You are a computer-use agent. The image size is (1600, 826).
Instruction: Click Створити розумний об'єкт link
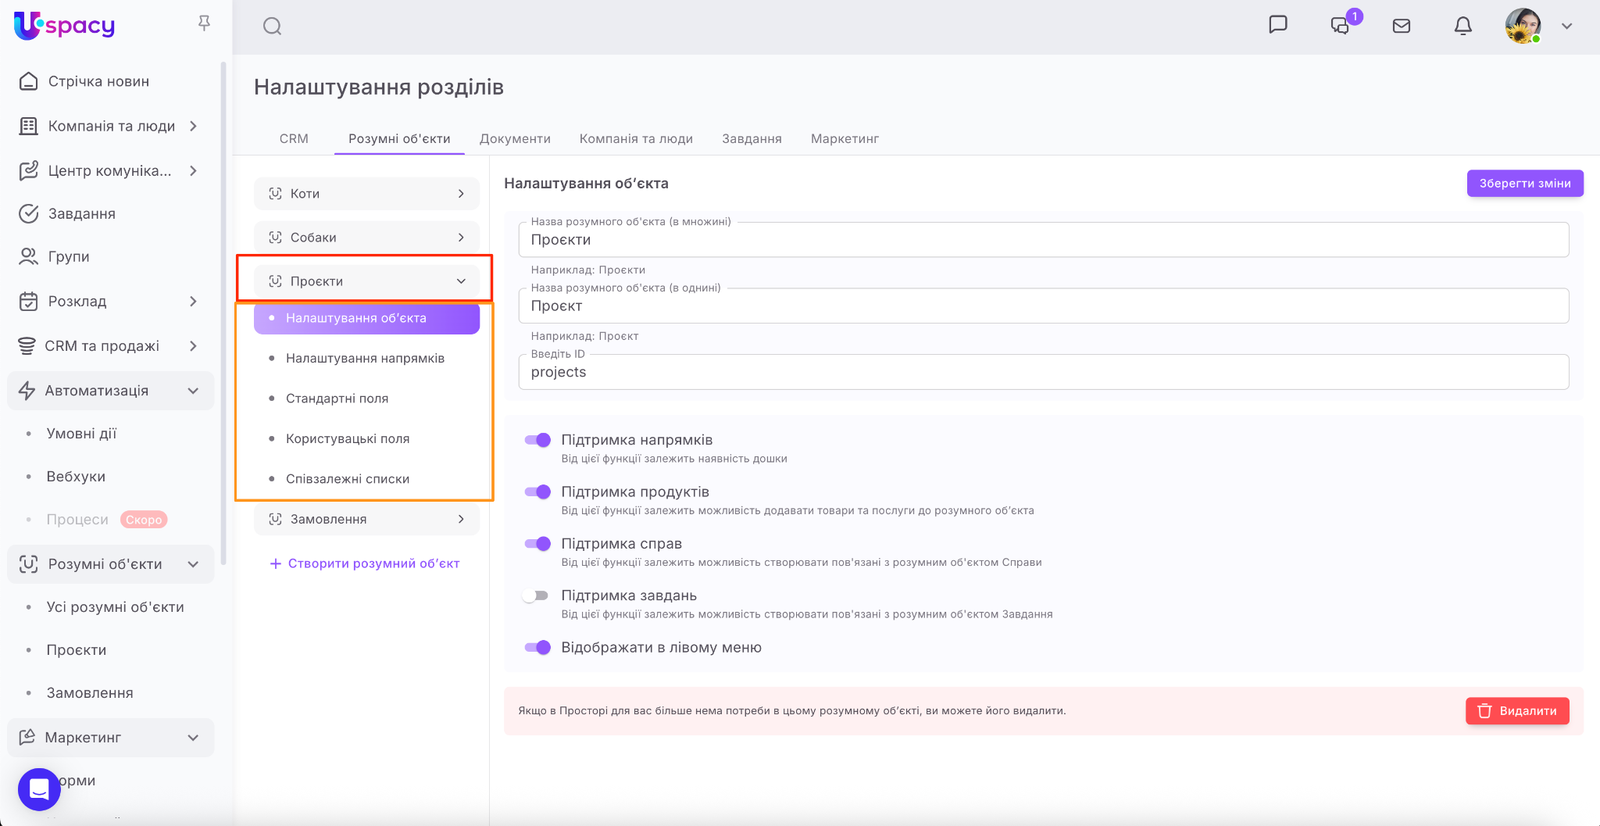365,563
